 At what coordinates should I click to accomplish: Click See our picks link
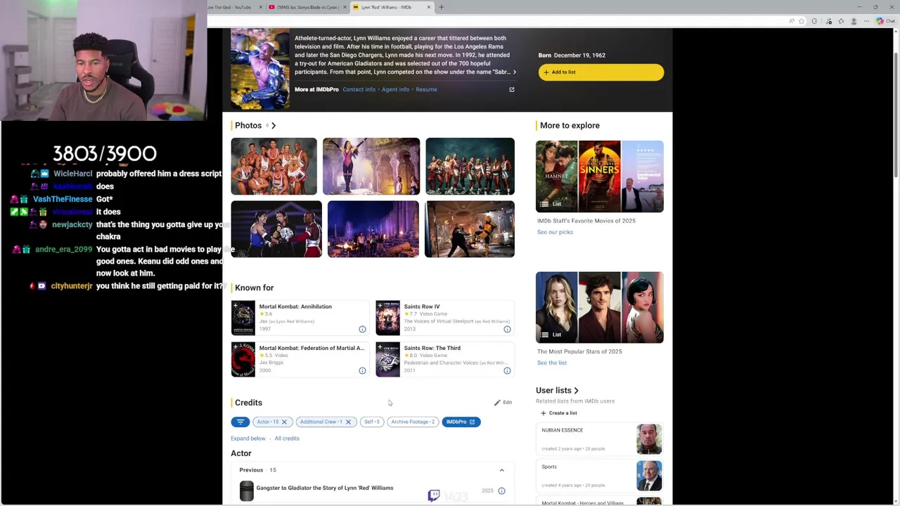point(555,232)
